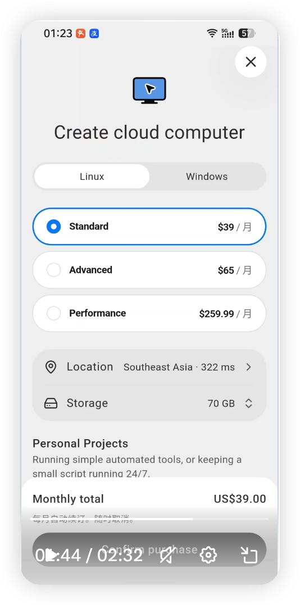Viewport: 300px width, 605px height.
Task: Choose the Performance plan radio button
Action: (53, 313)
